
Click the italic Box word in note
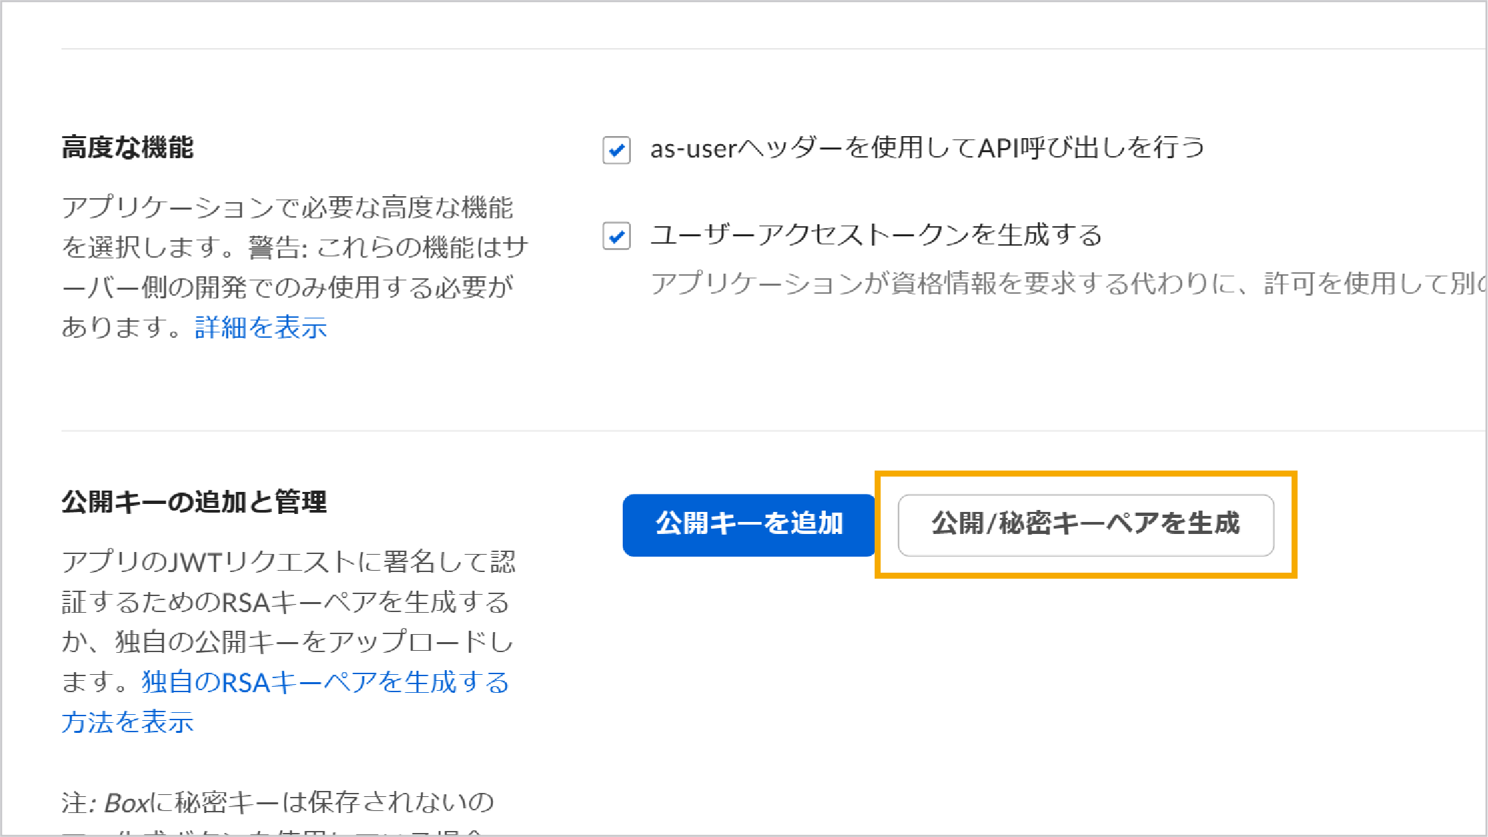tap(126, 803)
